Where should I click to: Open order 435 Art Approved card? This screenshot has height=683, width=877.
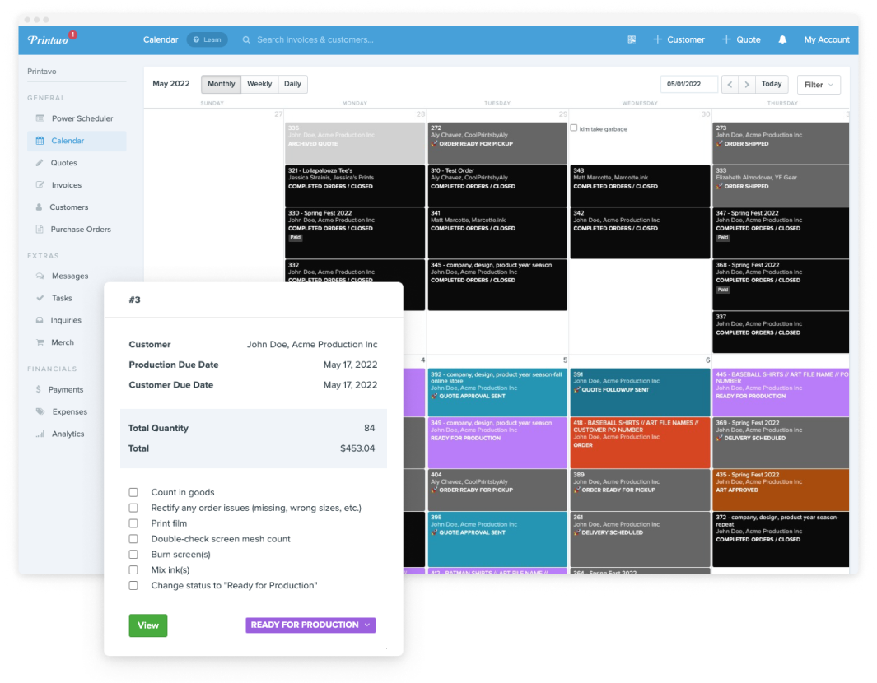781,490
